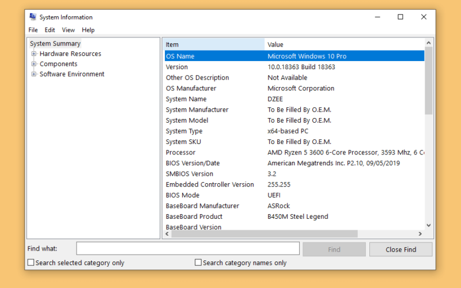Click the AMD Ryzen 5 3600 processor value
The image size is (461, 288).
(345, 153)
